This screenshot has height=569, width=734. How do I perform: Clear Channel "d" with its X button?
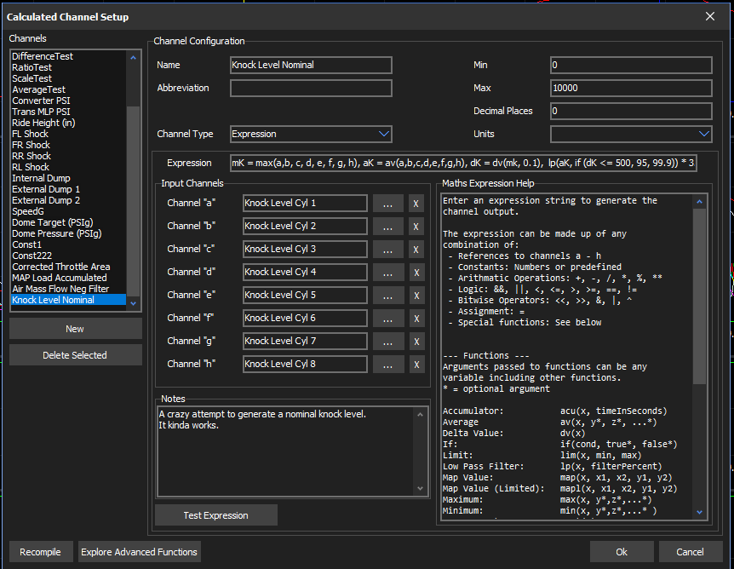click(416, 273)
